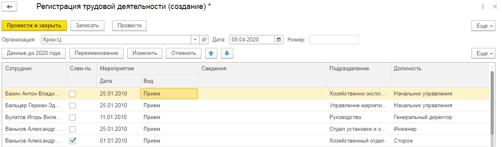Image resolution: width=502 pixels, height=147 pixels.
Task: Click Провести и закрыть button
Action: (34, 26)
